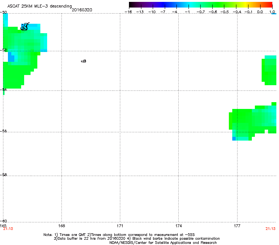Click the latitude label '-52'
Image resolution: width=279 pixels, height=245 pixels.
point(3,50)
